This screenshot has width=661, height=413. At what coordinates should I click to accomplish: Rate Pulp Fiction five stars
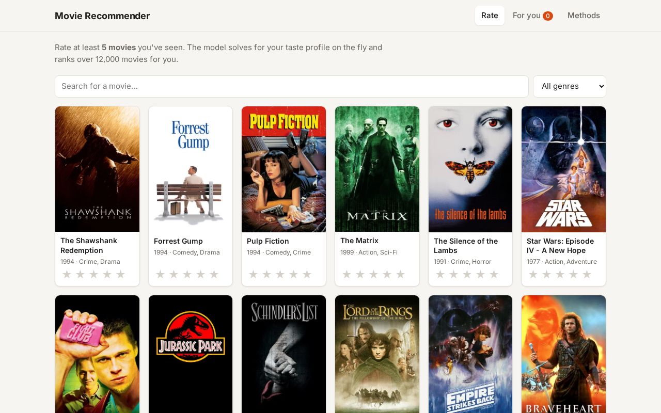point(307,275)
